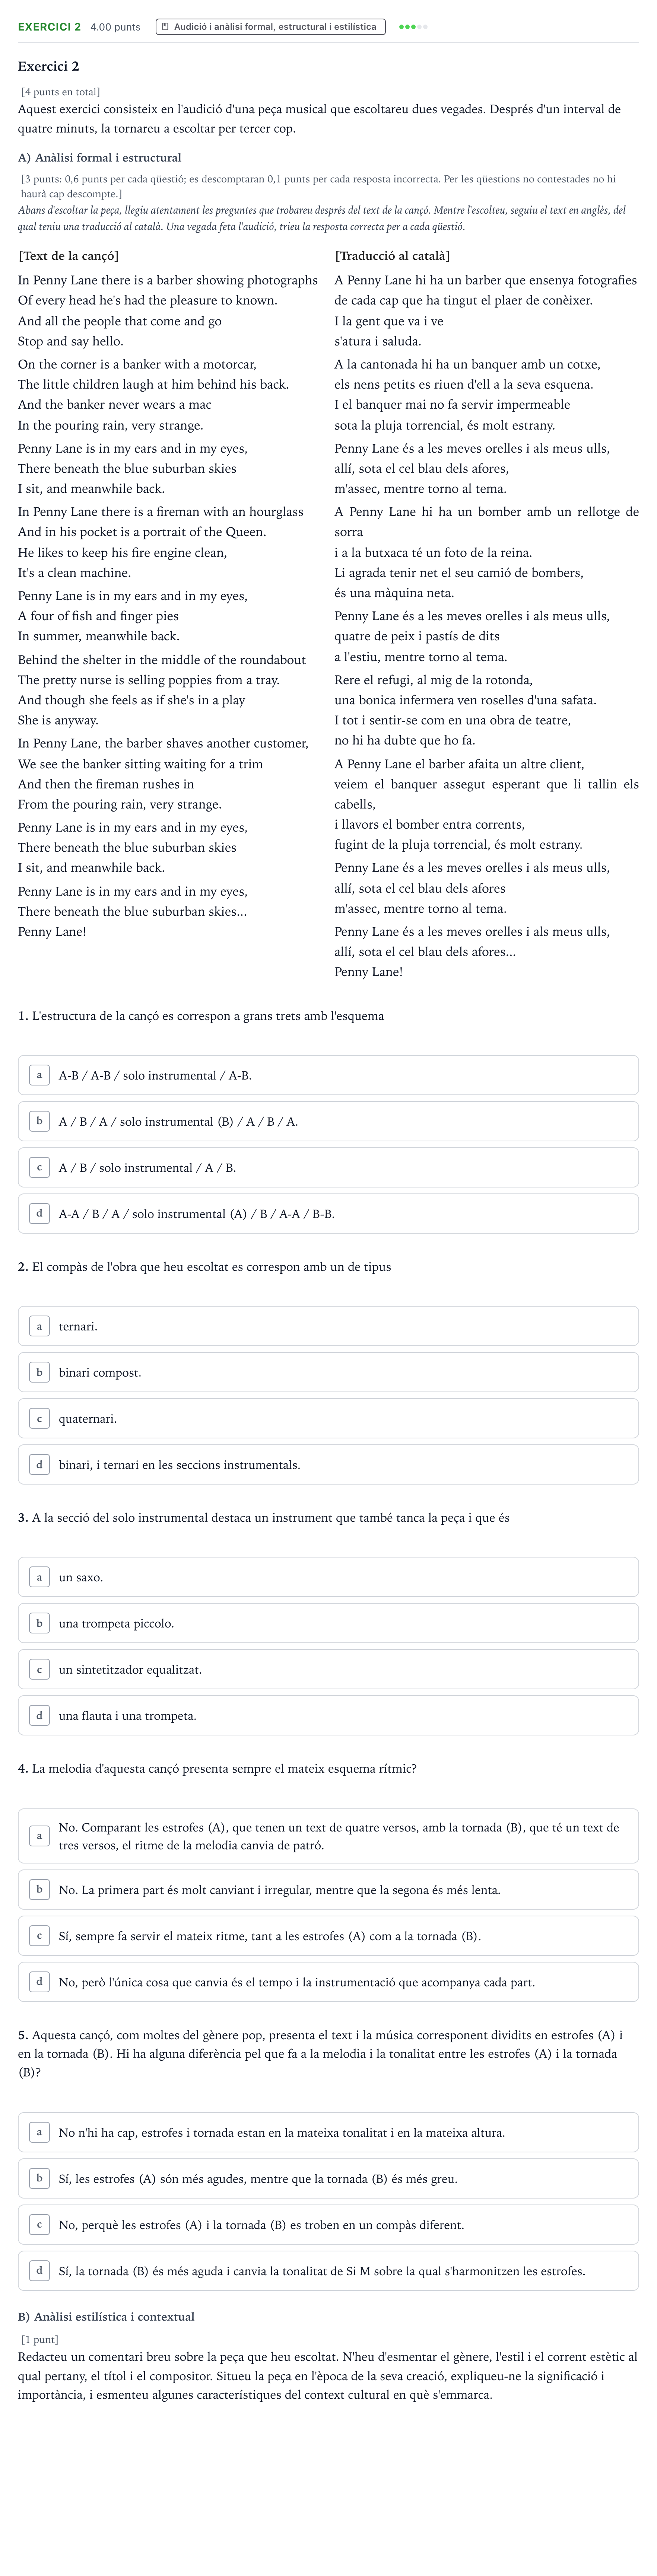Screen dimensions: 657x2576
Task: Pick 'una flauta i una trompeta.' answer
Action: click(328, 1715)
